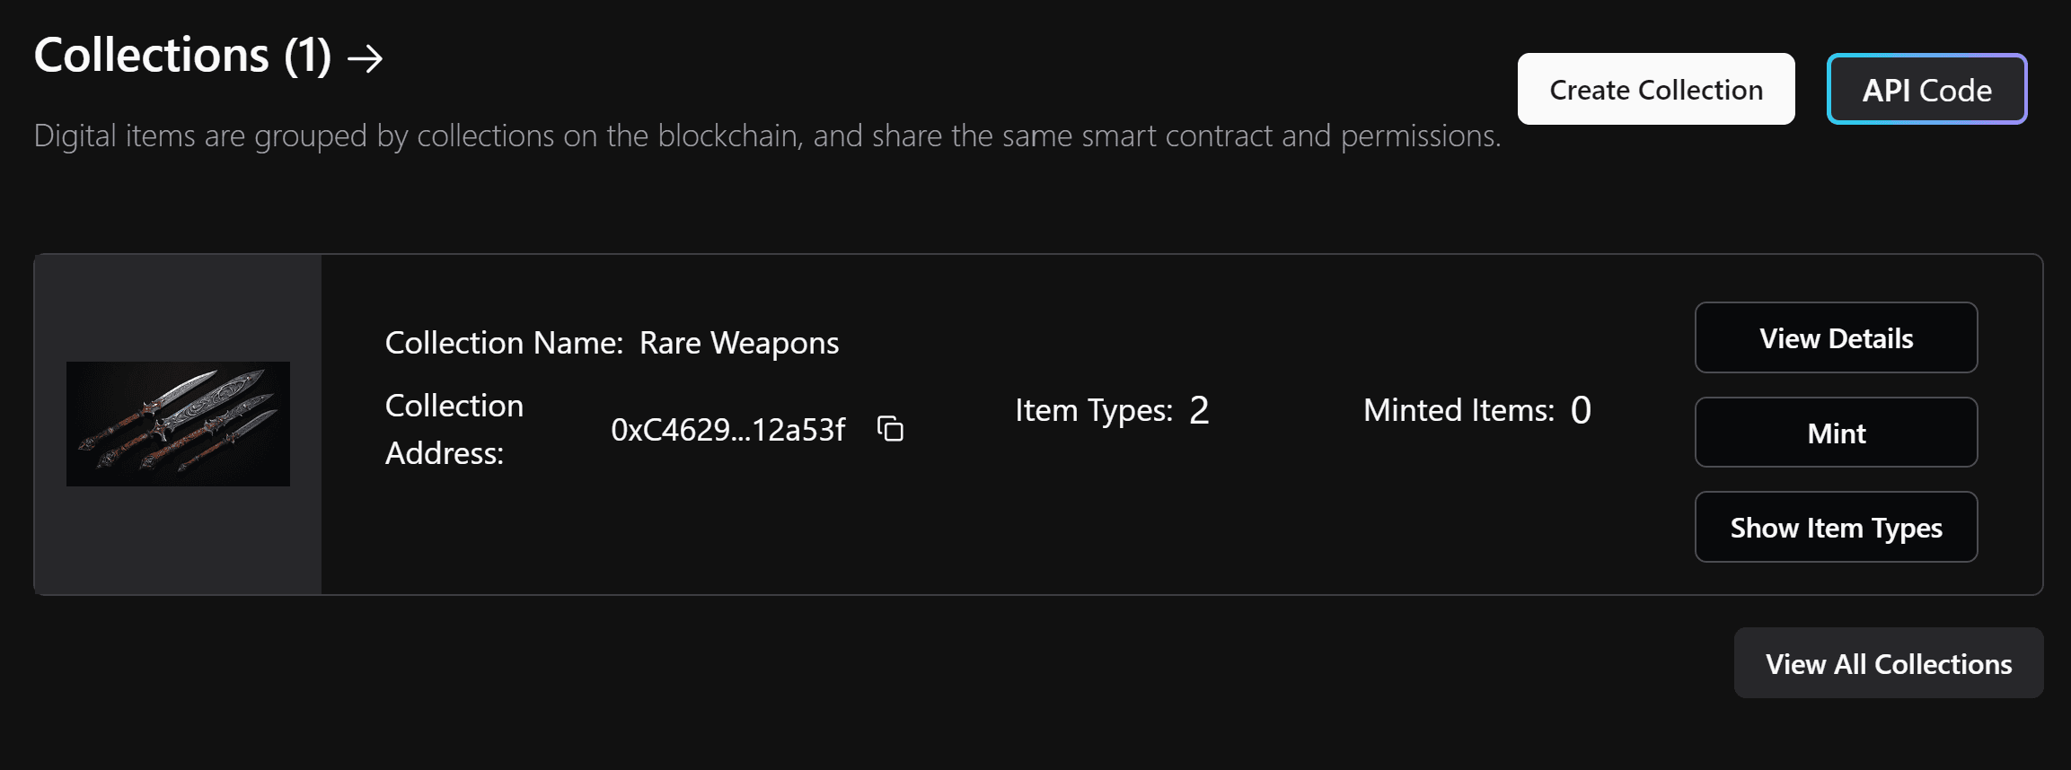Viewport: 2071px width, 770px height.
Task: View Details of Rare Weapons collection
Action: [1835, 338]
